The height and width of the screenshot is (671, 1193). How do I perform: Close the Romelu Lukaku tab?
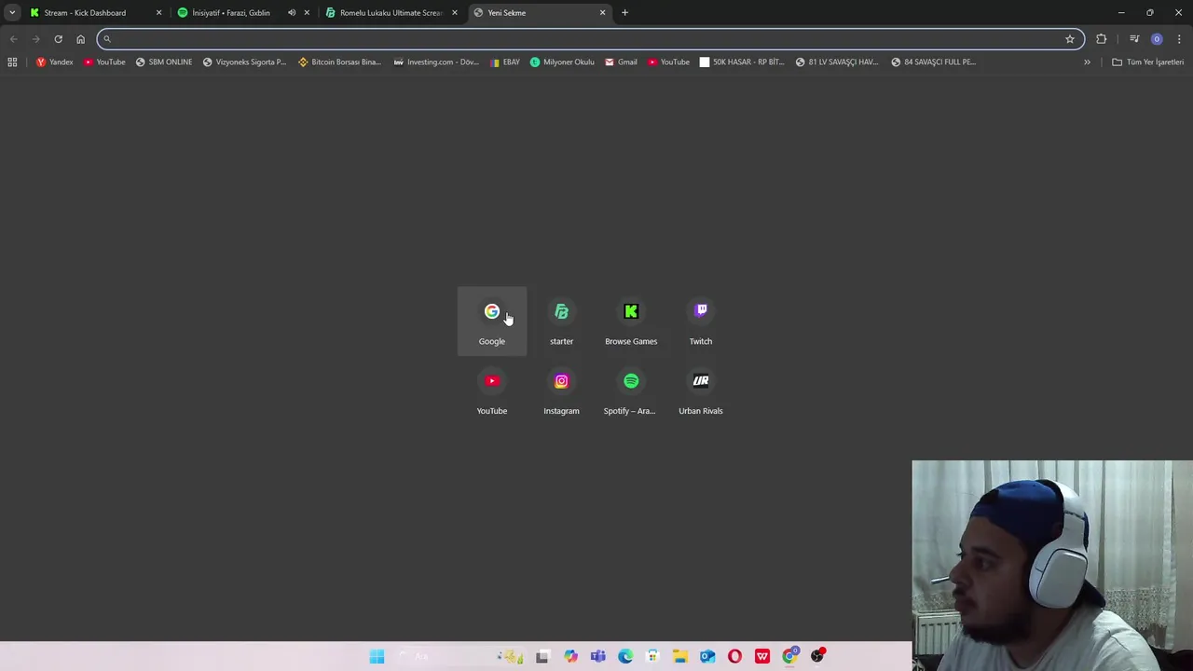coord(455,13)
